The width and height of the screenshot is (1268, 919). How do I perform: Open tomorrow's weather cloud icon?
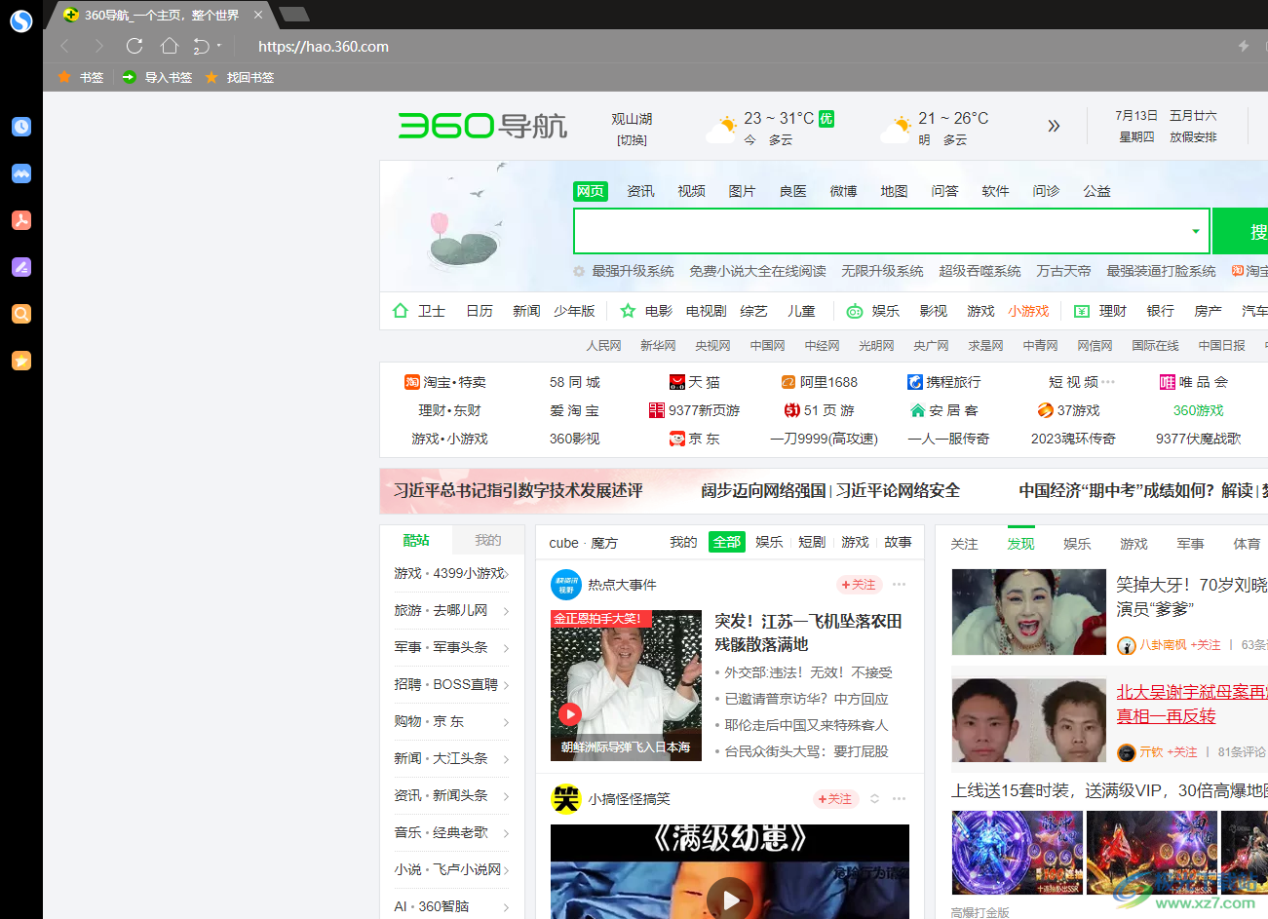(896, 129)
